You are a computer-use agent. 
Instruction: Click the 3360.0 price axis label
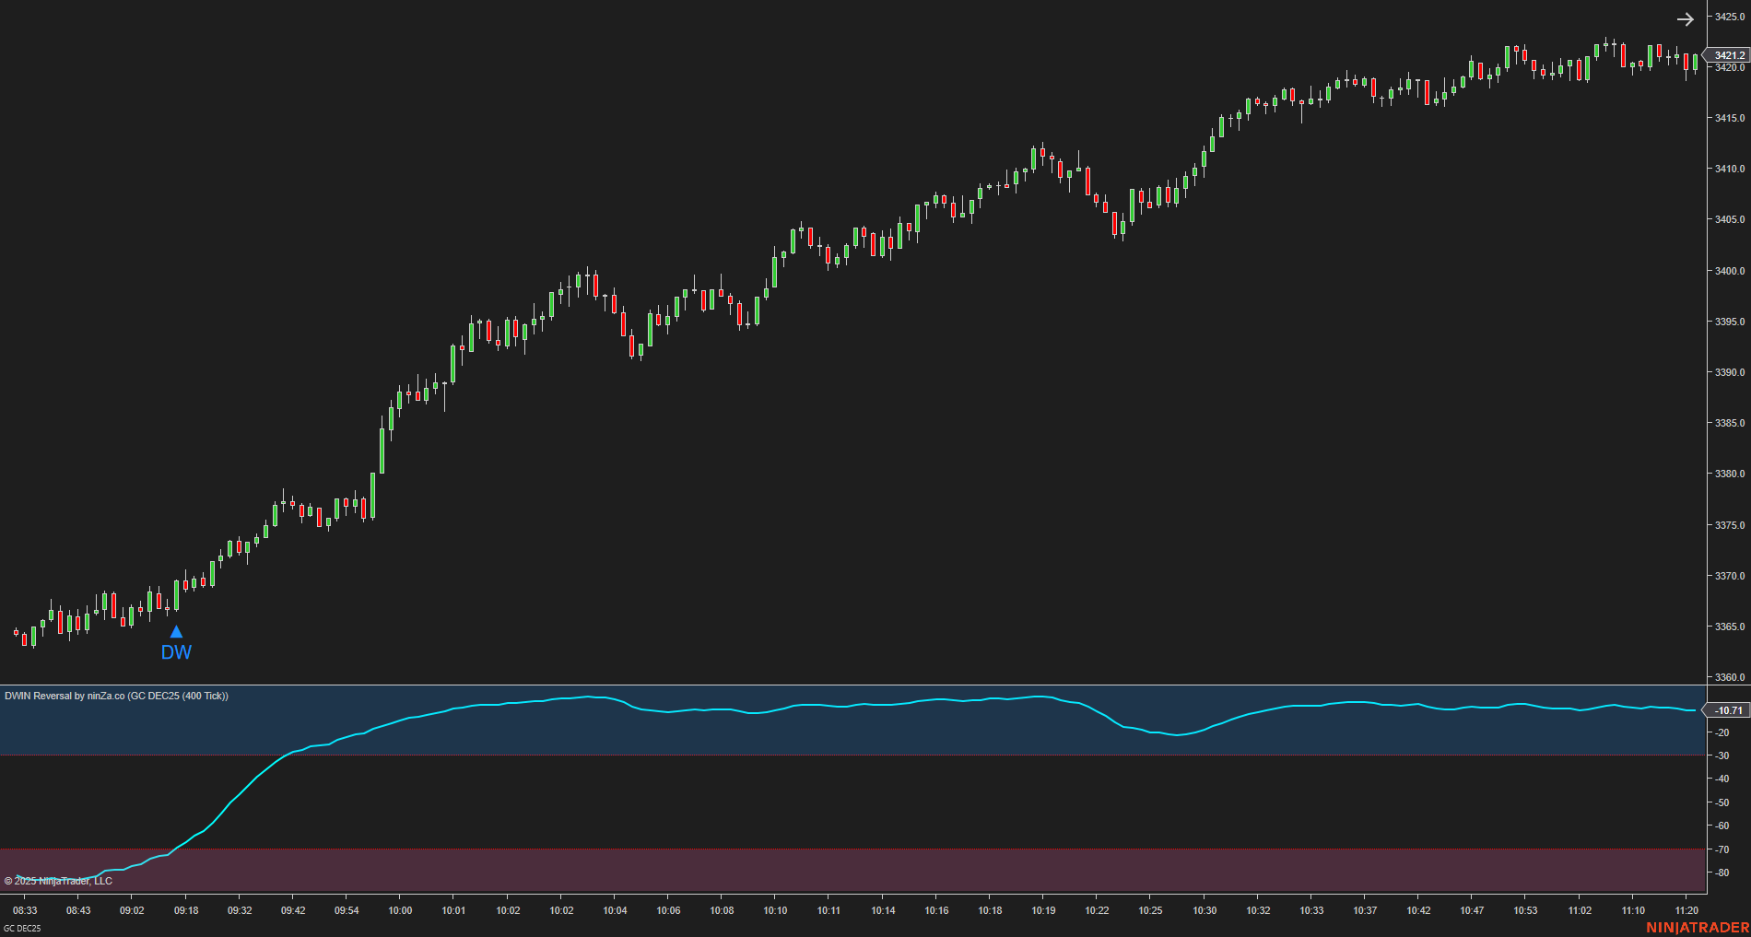(1730, 679)
